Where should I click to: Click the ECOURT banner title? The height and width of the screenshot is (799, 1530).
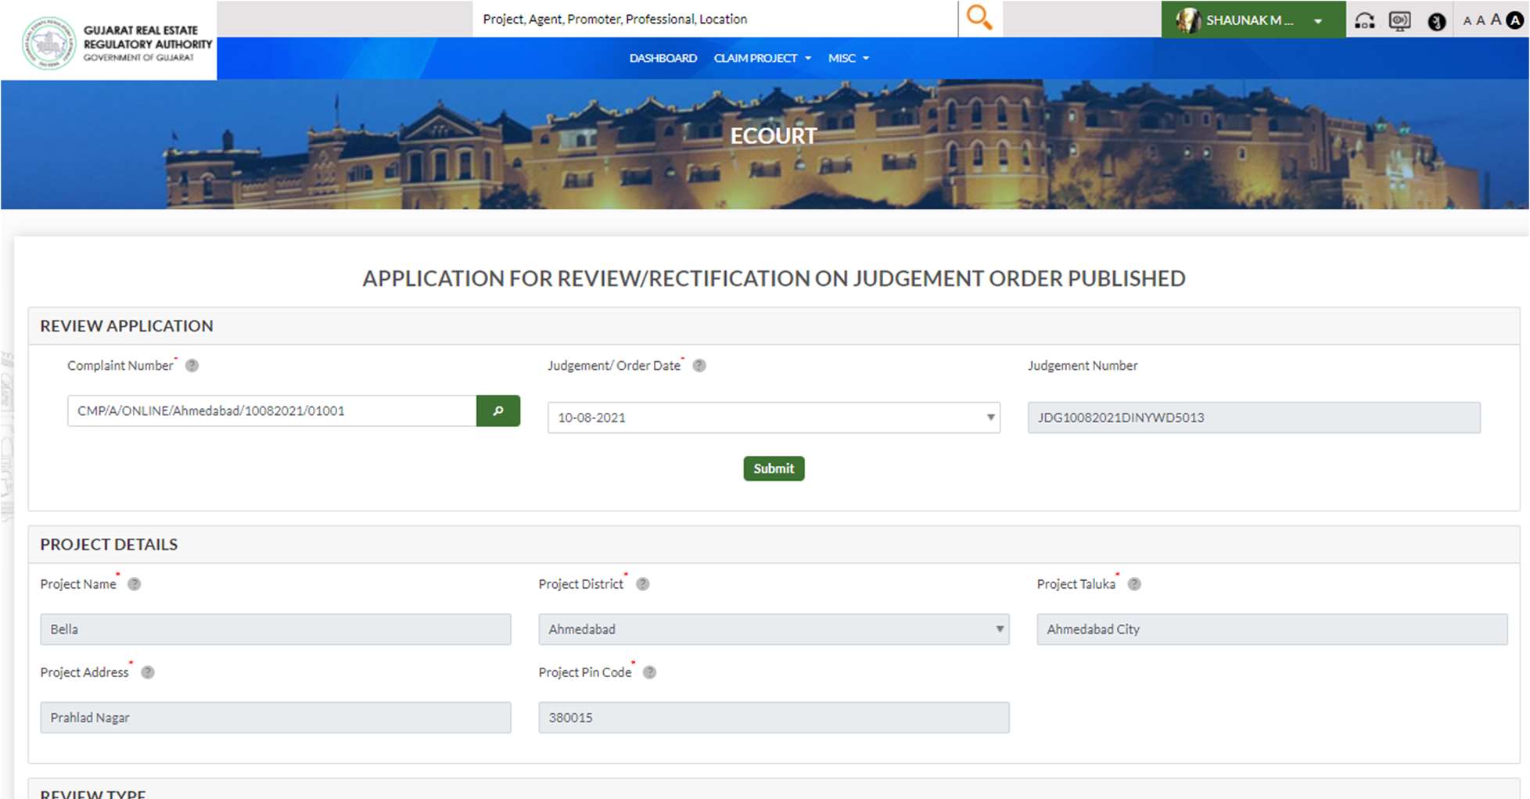(x=773, y=136)
